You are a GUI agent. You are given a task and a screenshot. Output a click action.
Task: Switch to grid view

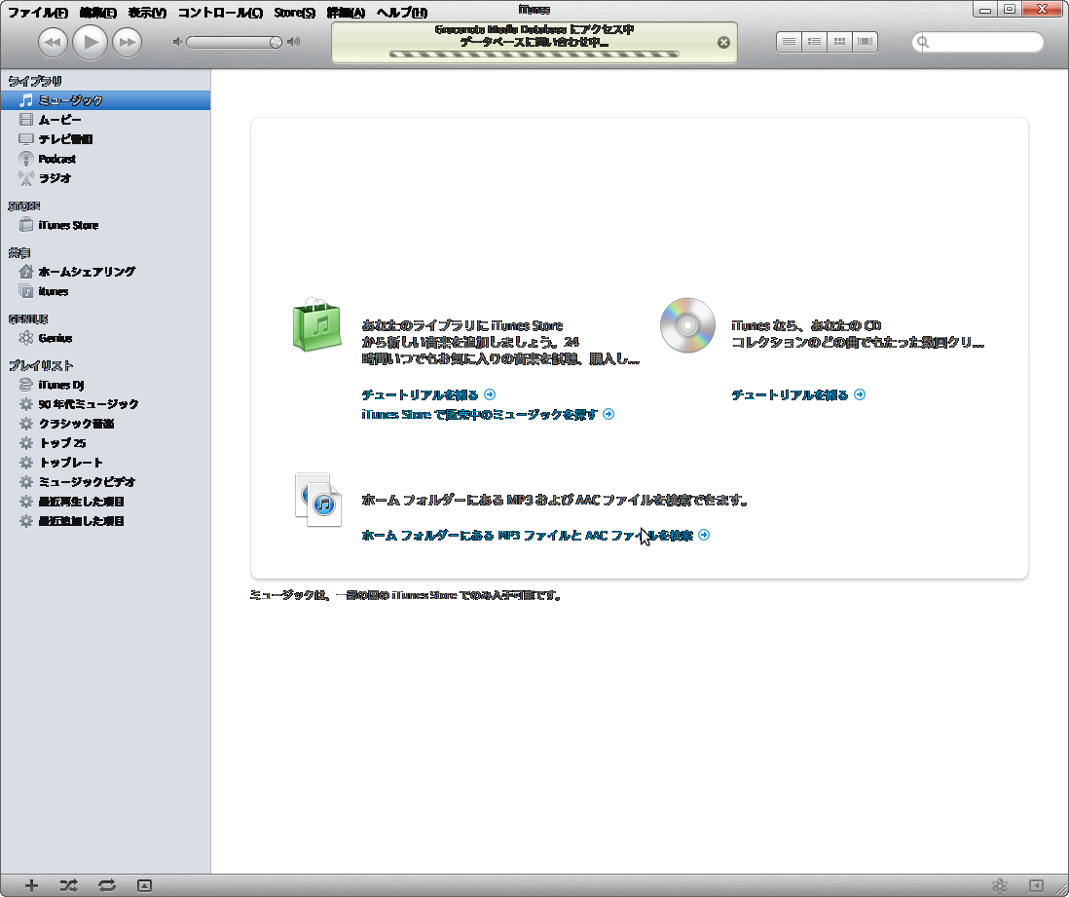[840, 42]
